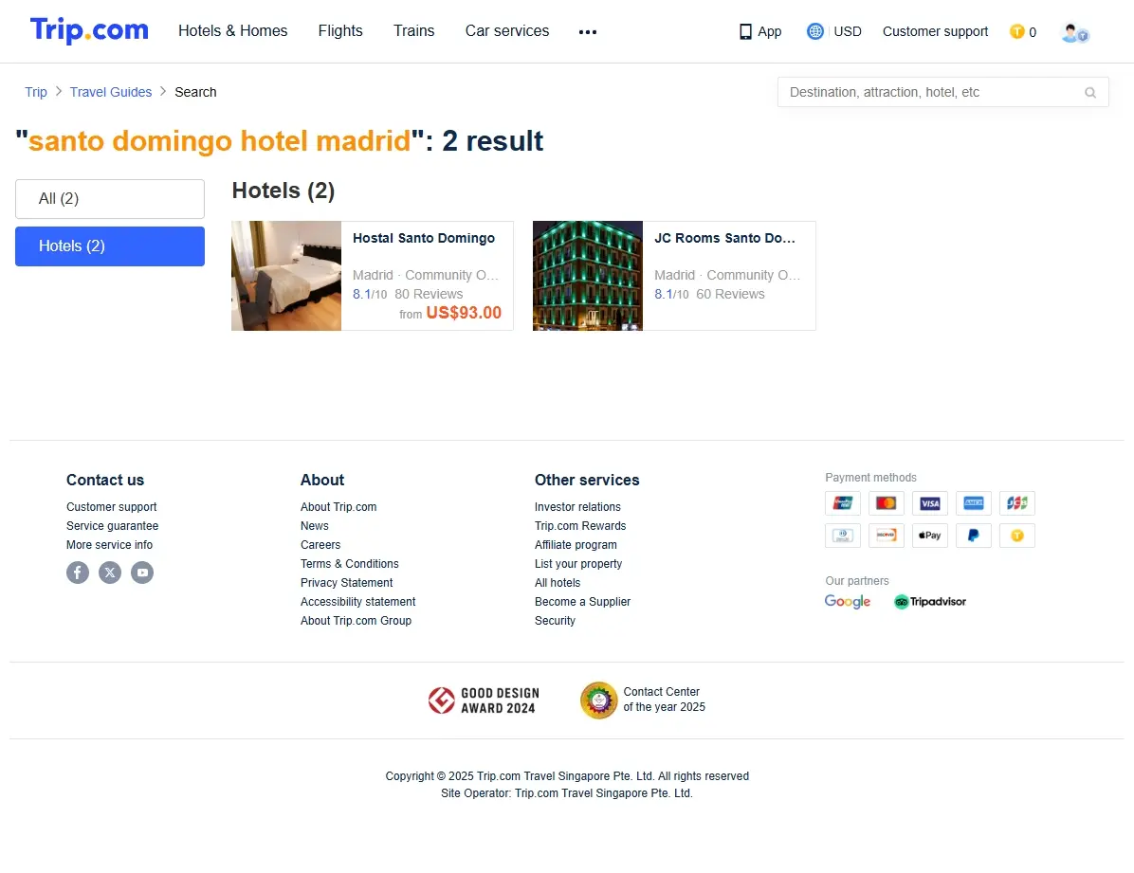Open JC Rooms Santo Do... hotel title

pyautogui.click(x=724, y=239)
